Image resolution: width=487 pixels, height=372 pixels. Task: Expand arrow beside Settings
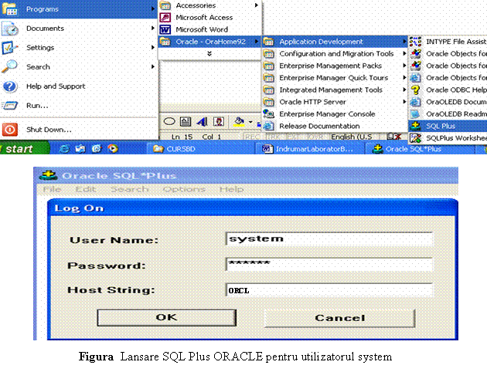[x=153, y=47]
